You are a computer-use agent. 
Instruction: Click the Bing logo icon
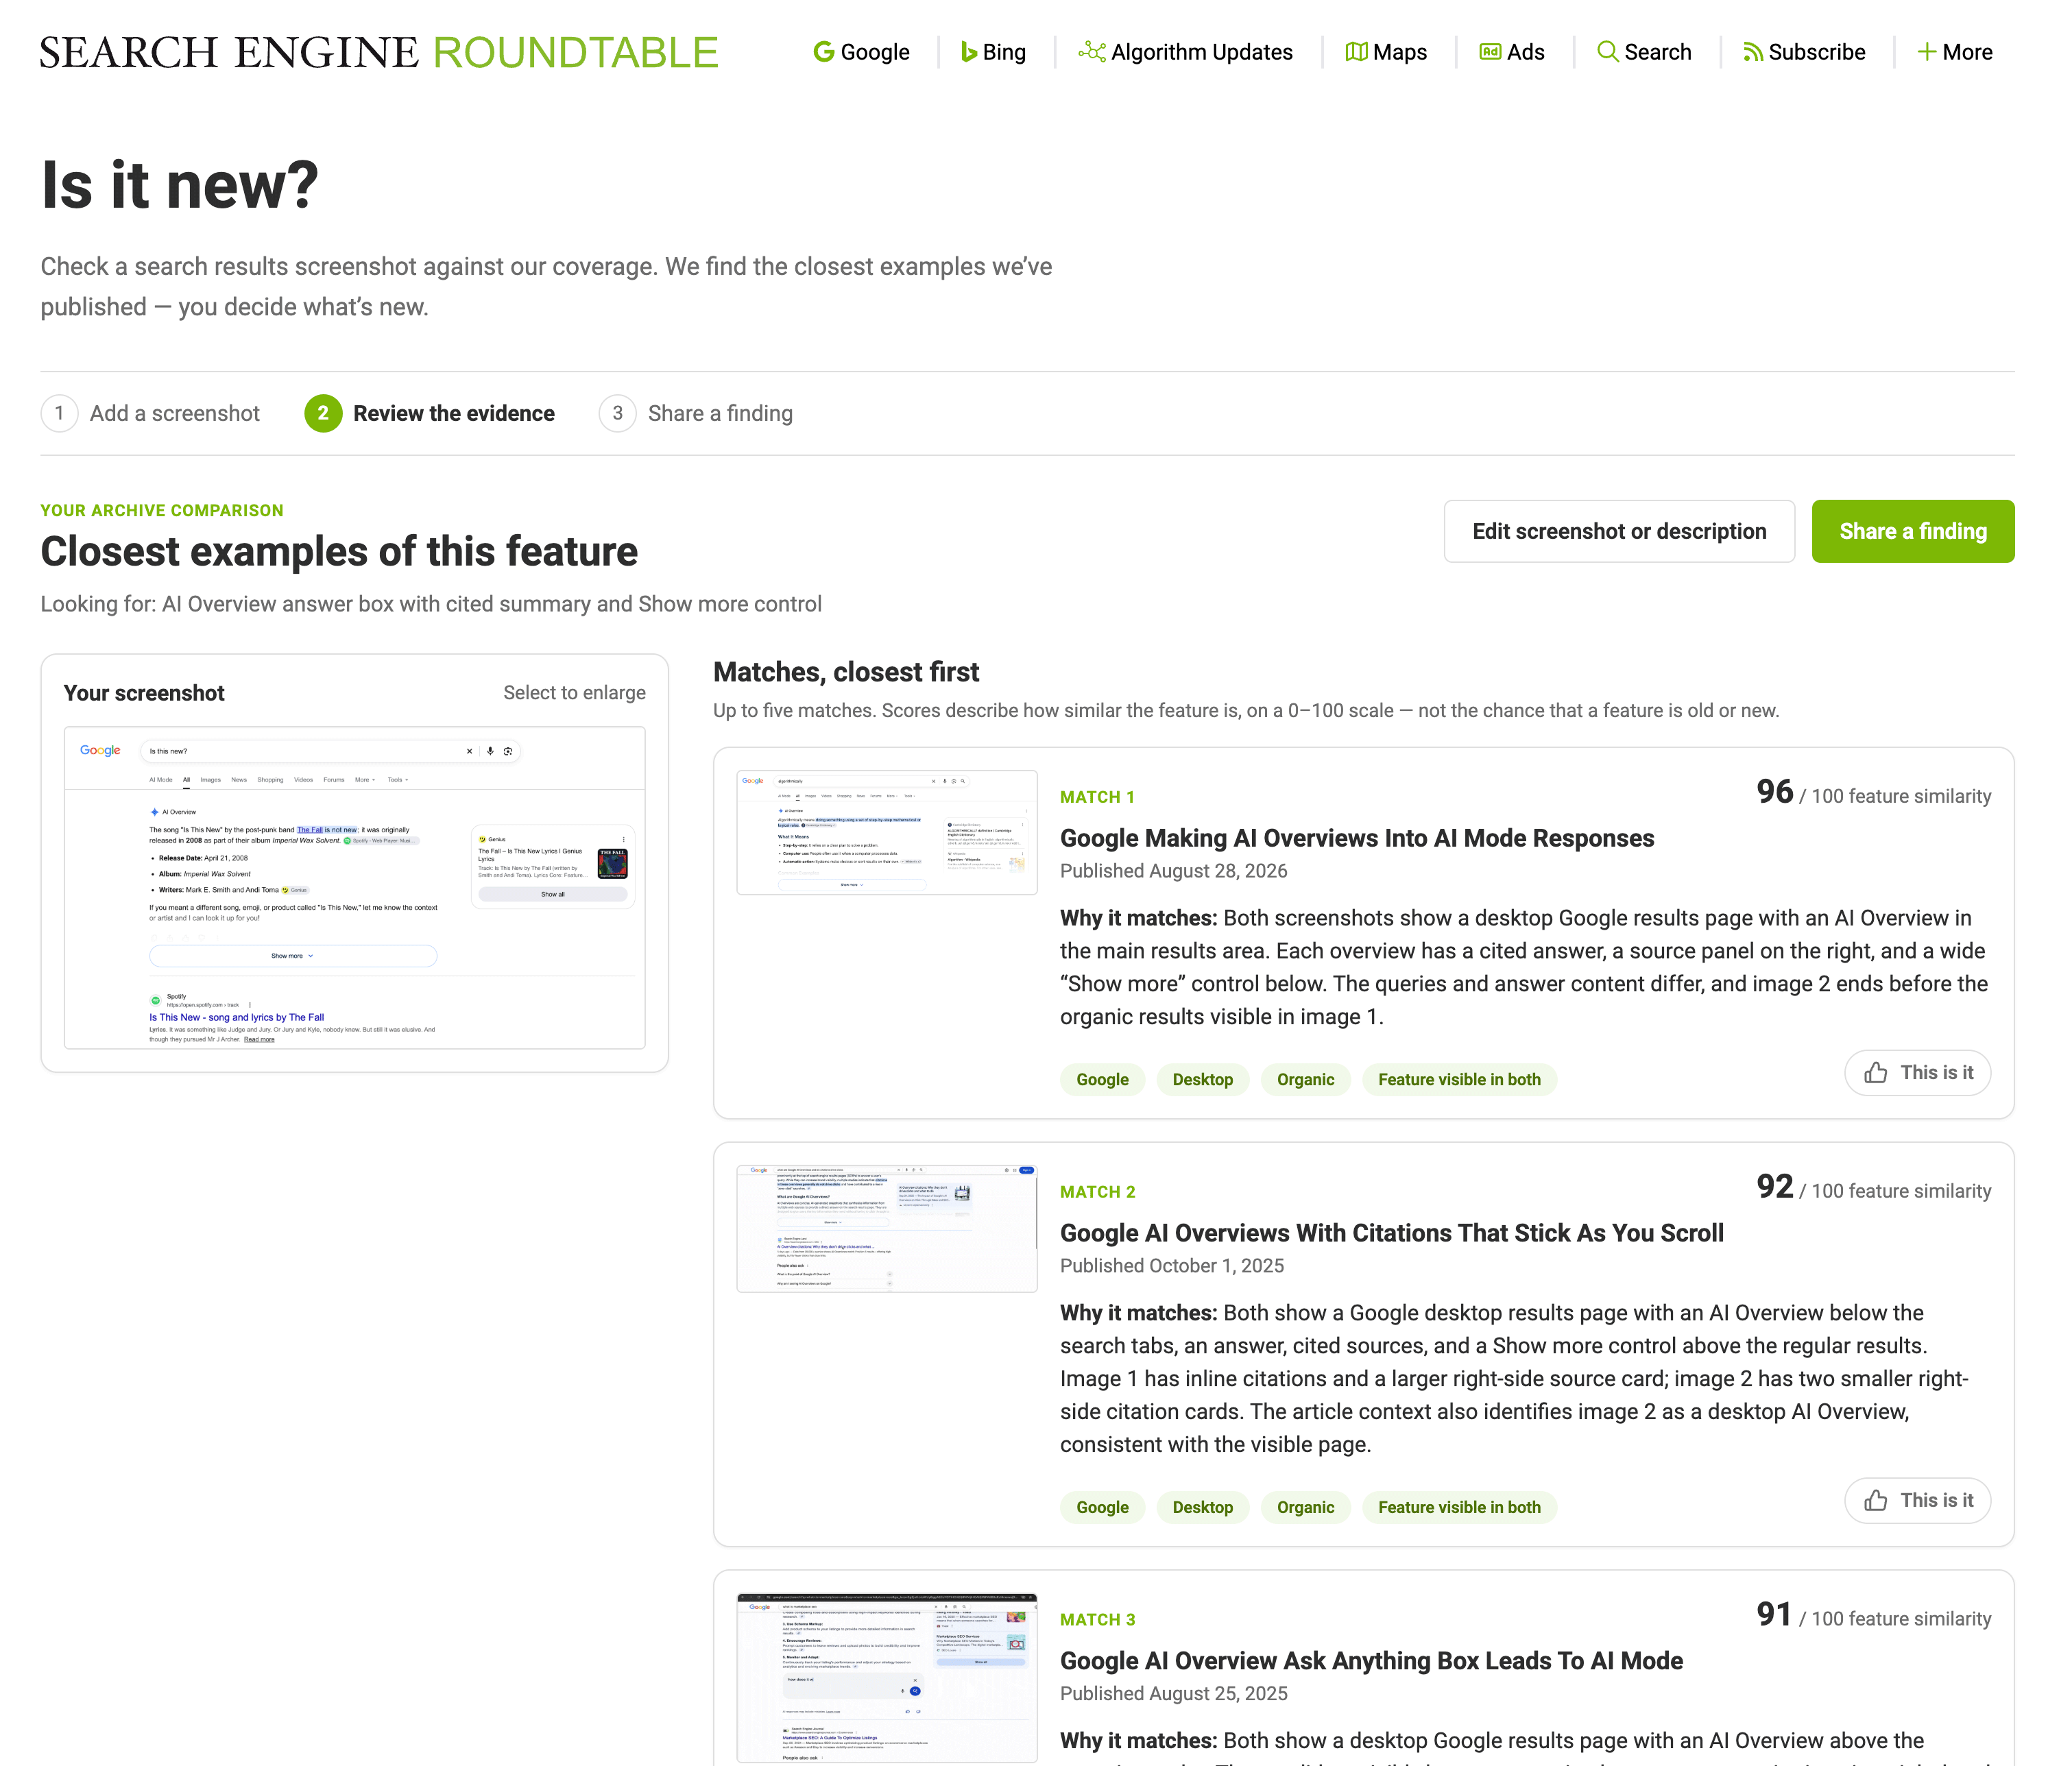[969, 52]
